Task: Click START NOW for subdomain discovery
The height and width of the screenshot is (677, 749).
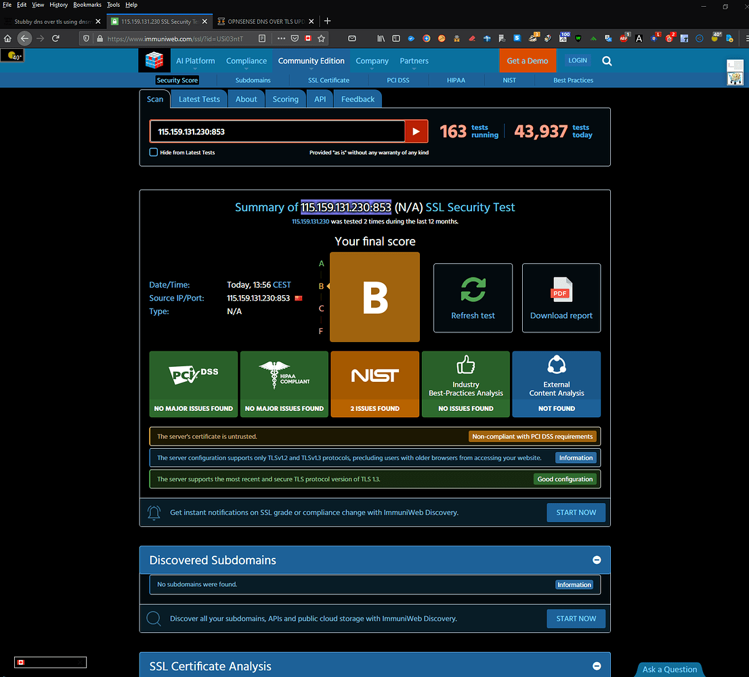Action: click(x=576, y=618)
